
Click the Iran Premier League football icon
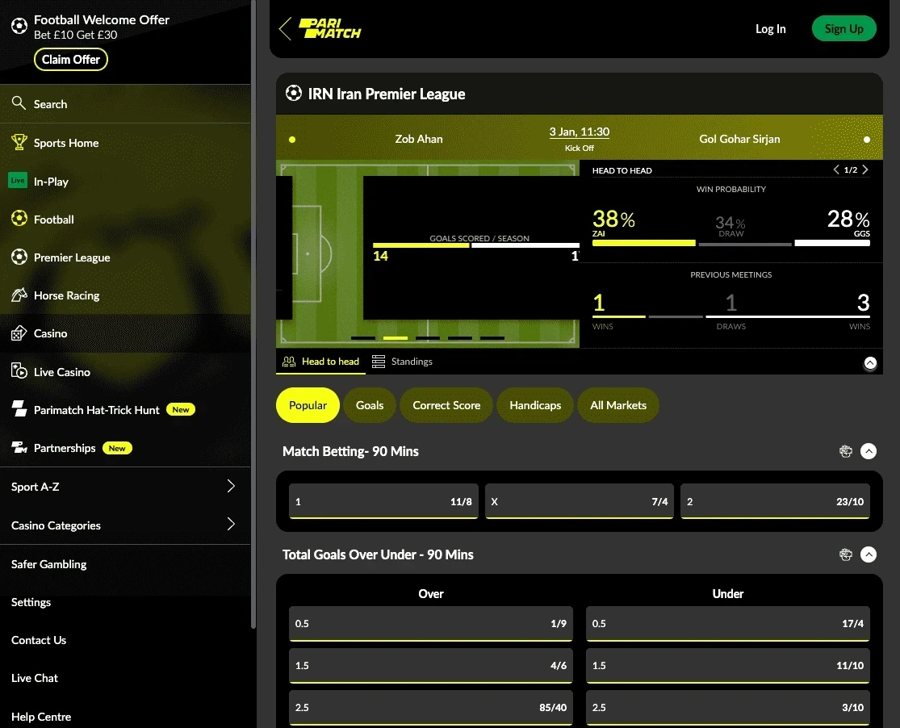click(x=293, y=93)
